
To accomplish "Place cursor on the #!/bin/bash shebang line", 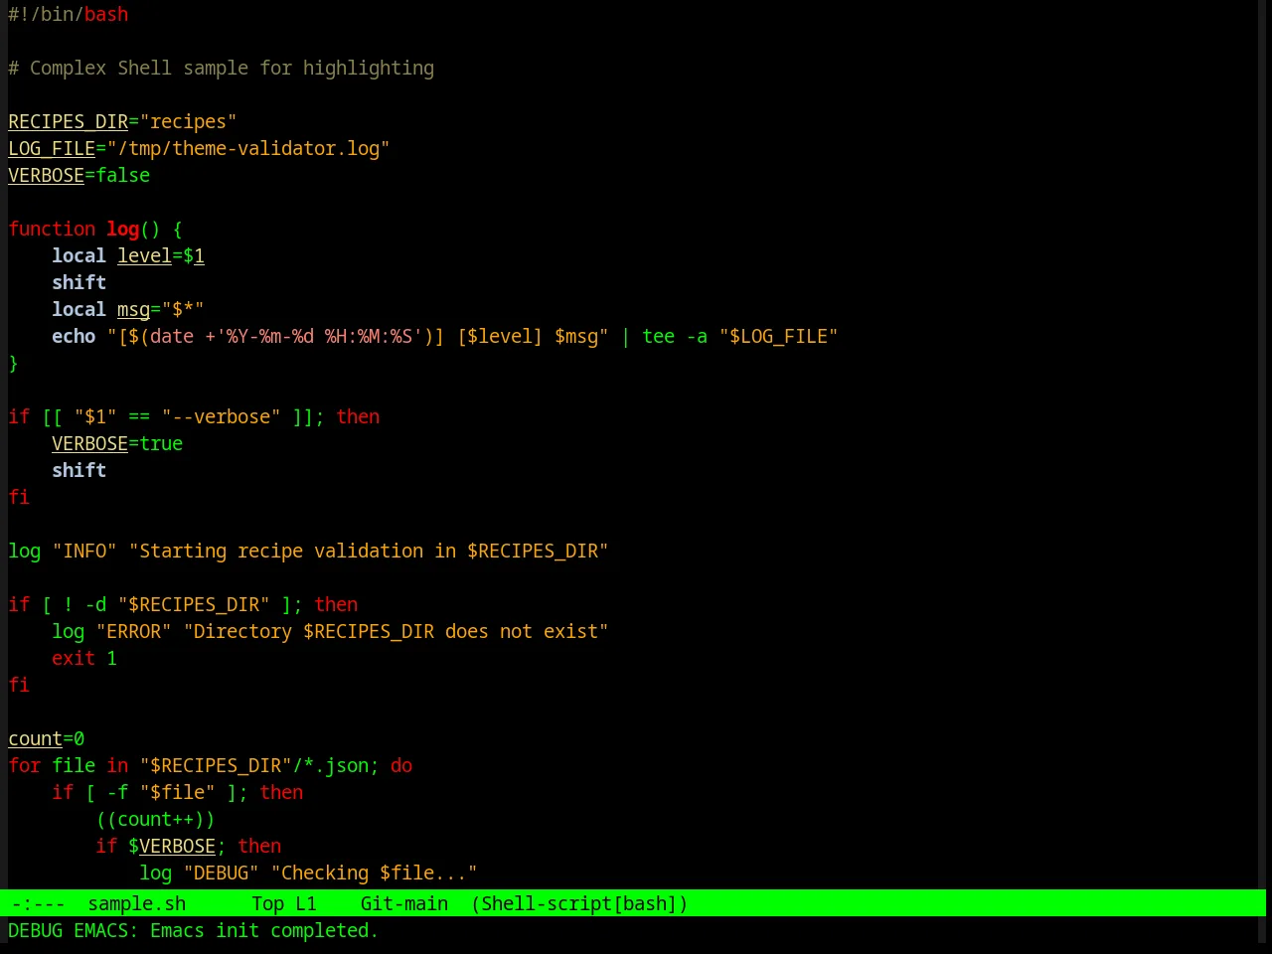I will (x=69, y=15).
